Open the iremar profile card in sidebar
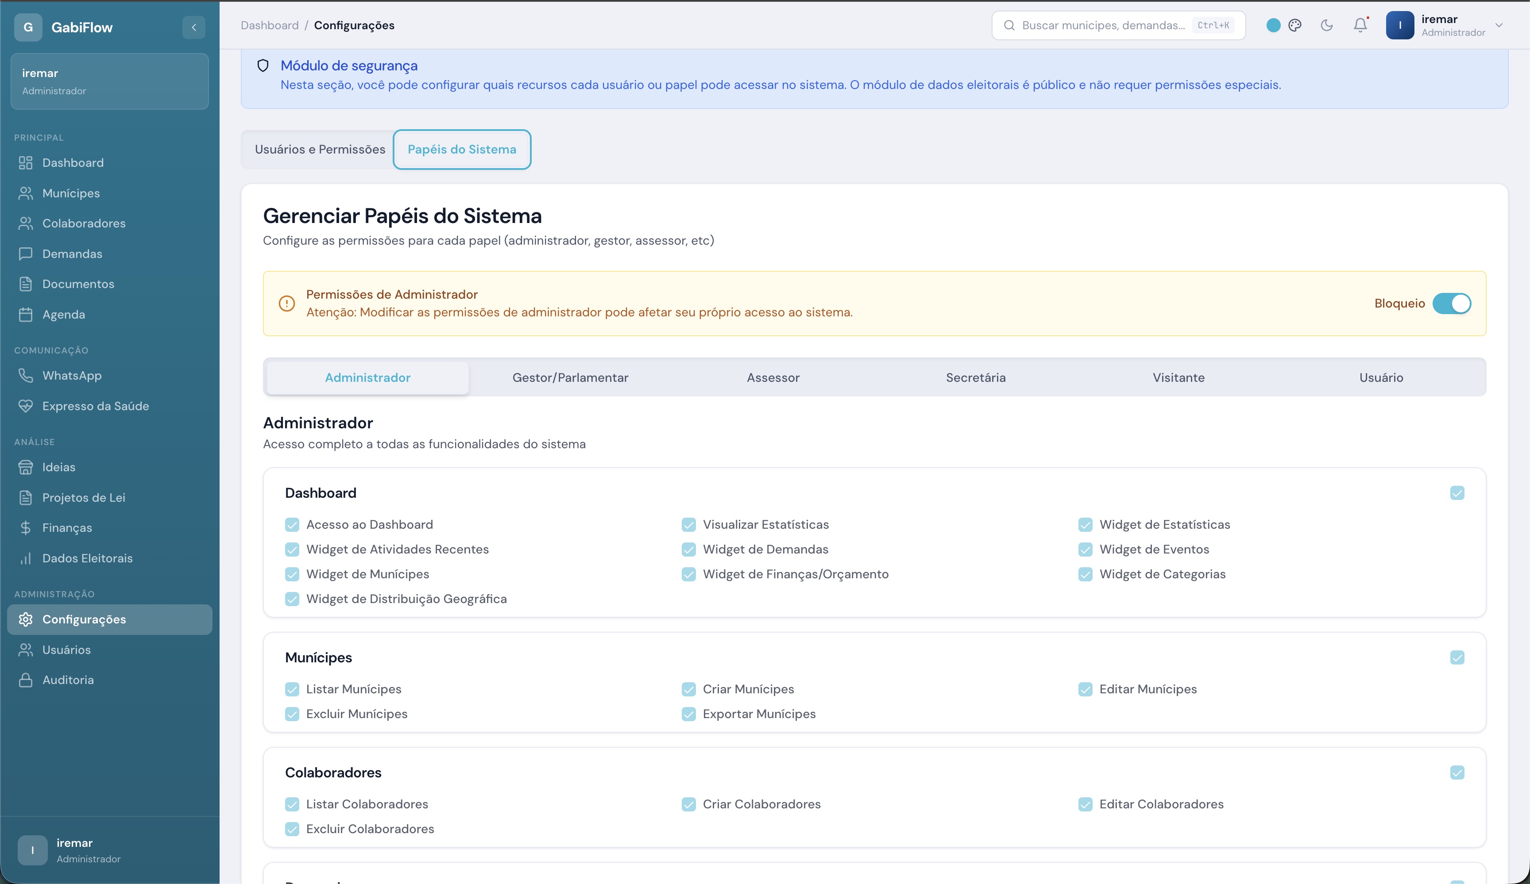1530x884 pixels. (110, 81)
